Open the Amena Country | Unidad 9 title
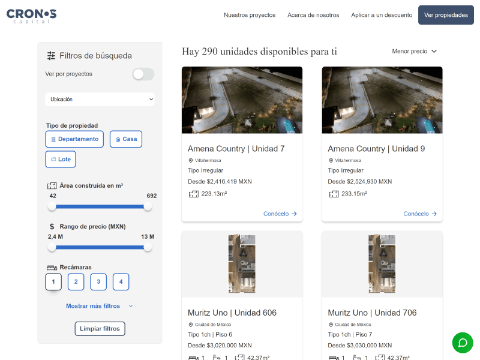480x360 pixels. click(x=376, y=149)
